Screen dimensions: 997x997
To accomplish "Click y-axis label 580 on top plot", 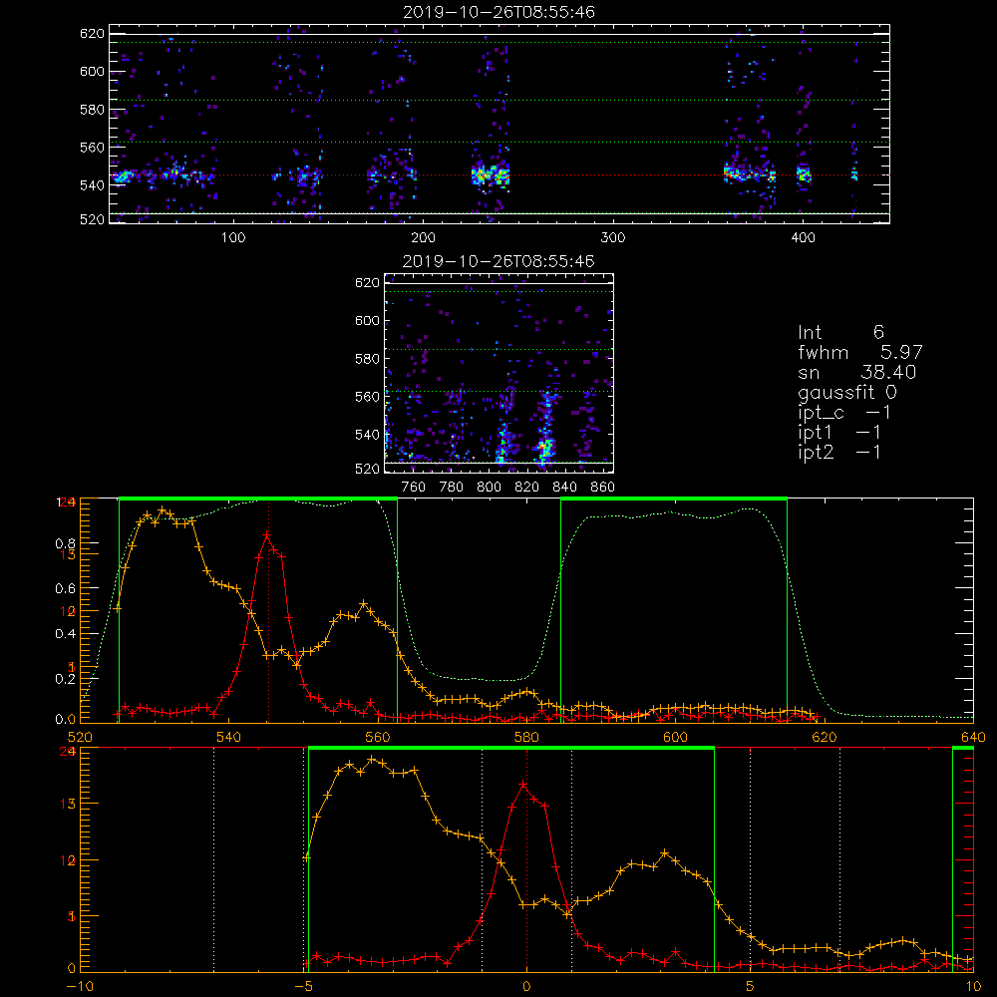I will [x=92, y=110].
